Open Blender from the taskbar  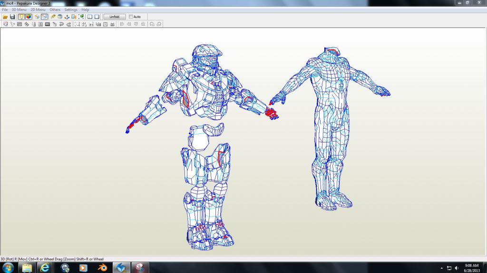(x=102, y=267)
